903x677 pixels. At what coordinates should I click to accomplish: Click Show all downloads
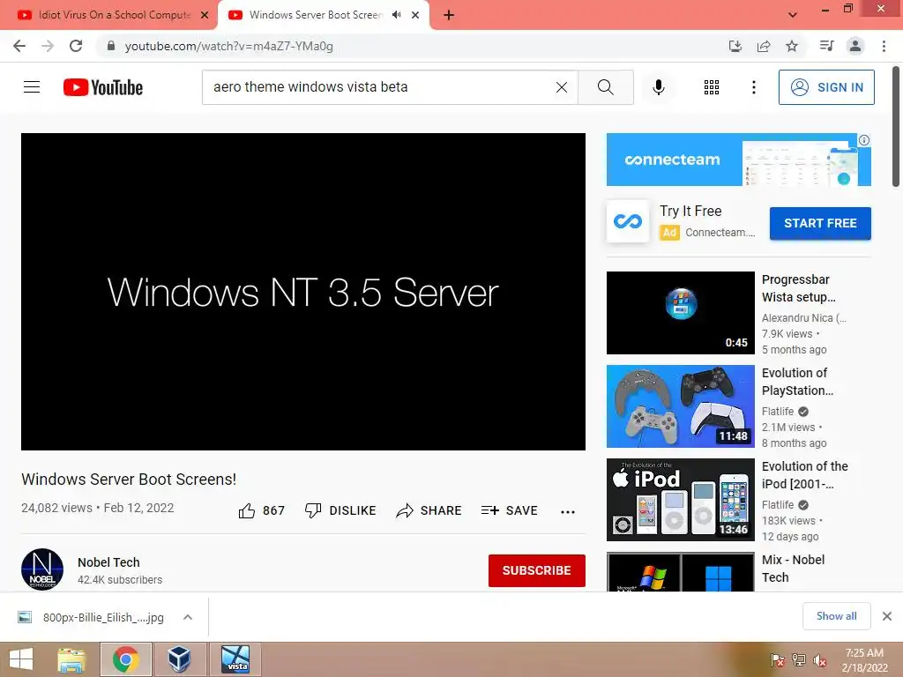pyautogui.click(x=836, y=616)
